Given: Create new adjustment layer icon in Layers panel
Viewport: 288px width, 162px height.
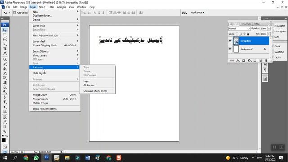Looking at the screenshot, I should 249,60.
